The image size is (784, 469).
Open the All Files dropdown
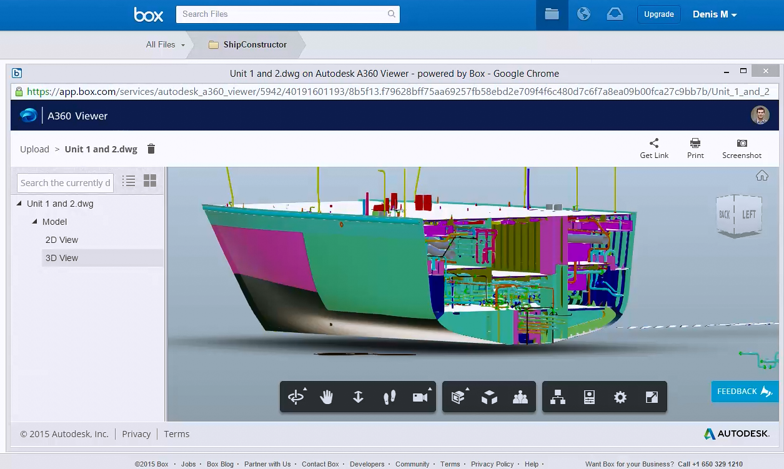coord(166,44)
